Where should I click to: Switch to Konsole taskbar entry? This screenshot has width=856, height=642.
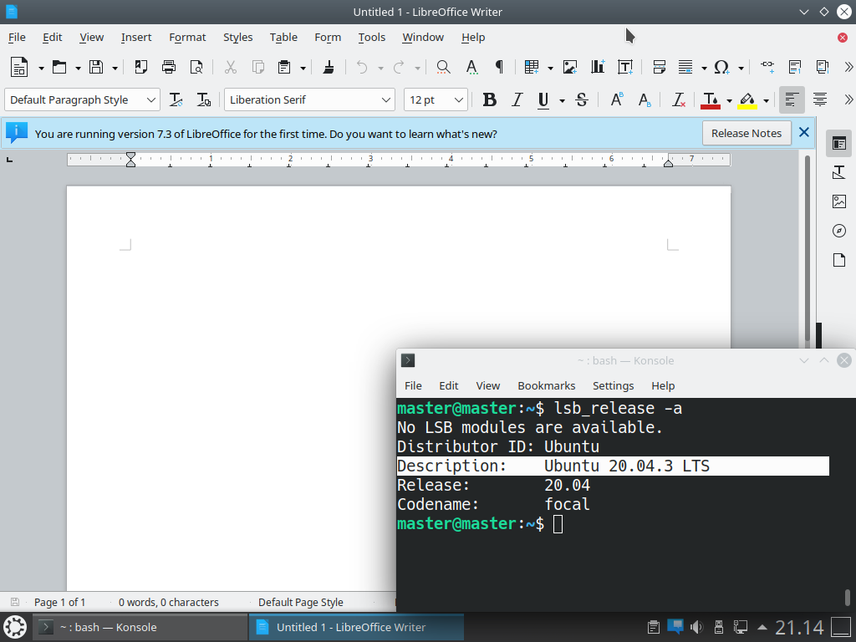(140, 627)
